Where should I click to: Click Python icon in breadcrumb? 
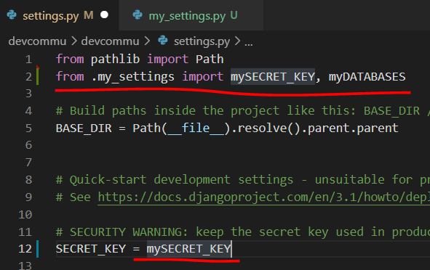(163, 41)
